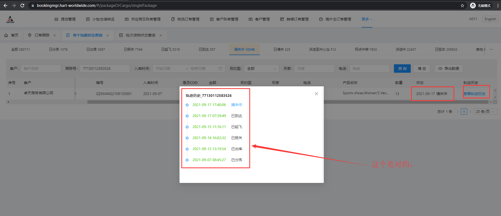
Task: Open the 目的国 dropdown
Action: pos(261,69)
